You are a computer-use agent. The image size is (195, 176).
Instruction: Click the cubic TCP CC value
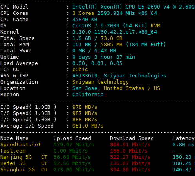point(80,70)
